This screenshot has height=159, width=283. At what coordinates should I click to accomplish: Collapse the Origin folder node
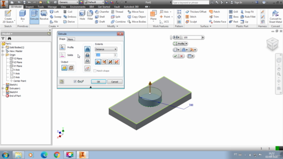click(x=3, y=55)
